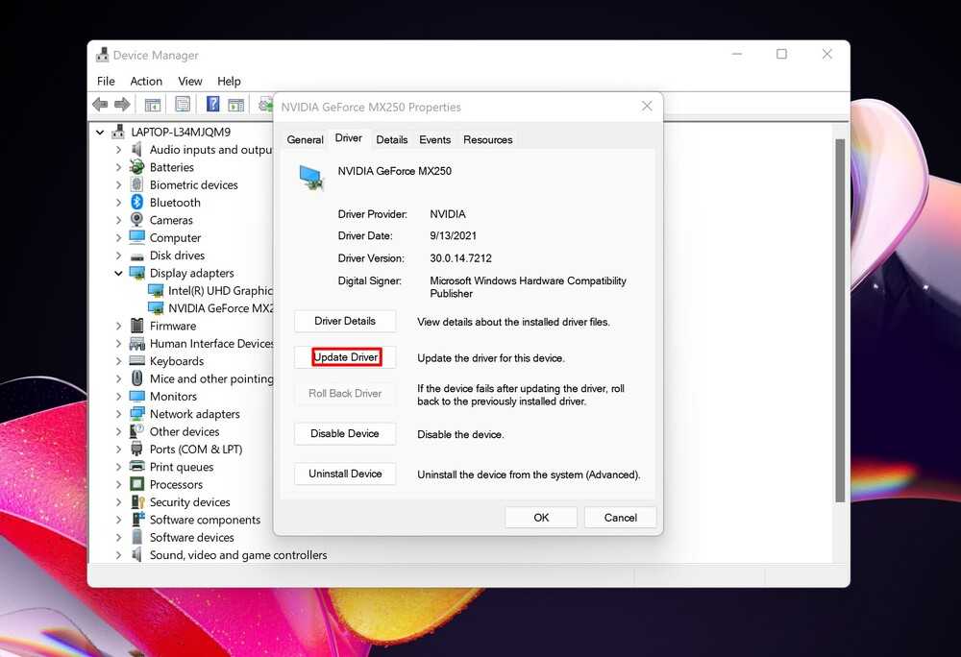
Task: Expand the Keyboards category
Action: coord(119,362)
